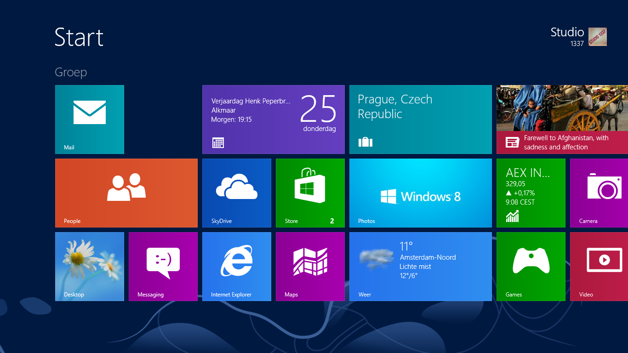The width and height of the screenshot is (628, 353).
Task: Click the Messaging tile label
Action: 150,295
